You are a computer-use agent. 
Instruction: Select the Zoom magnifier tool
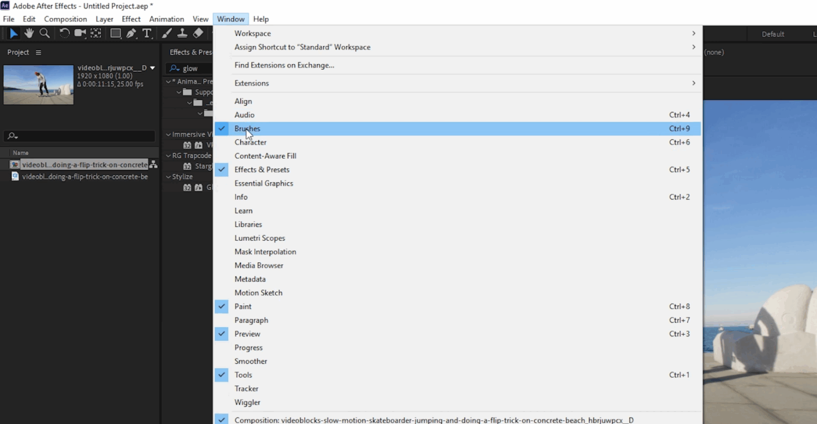45,33
